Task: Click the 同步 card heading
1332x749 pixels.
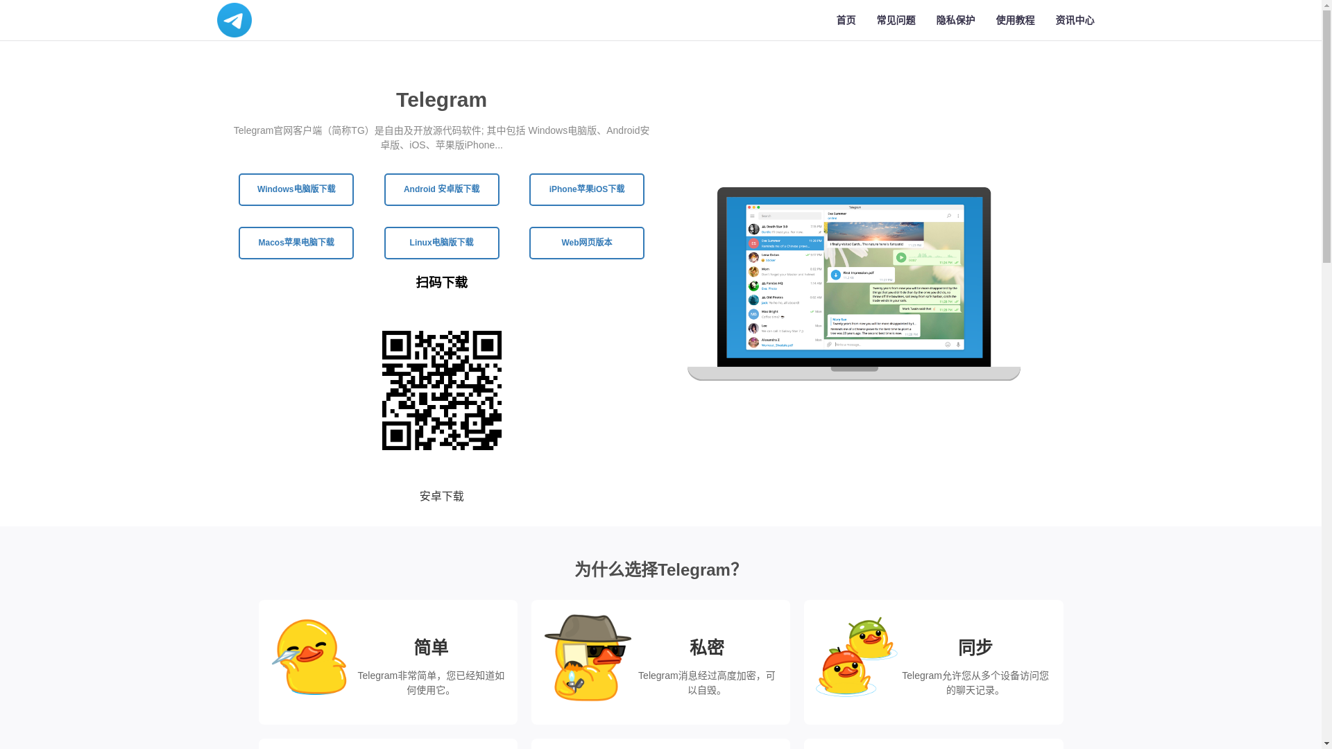Action: 975,648
